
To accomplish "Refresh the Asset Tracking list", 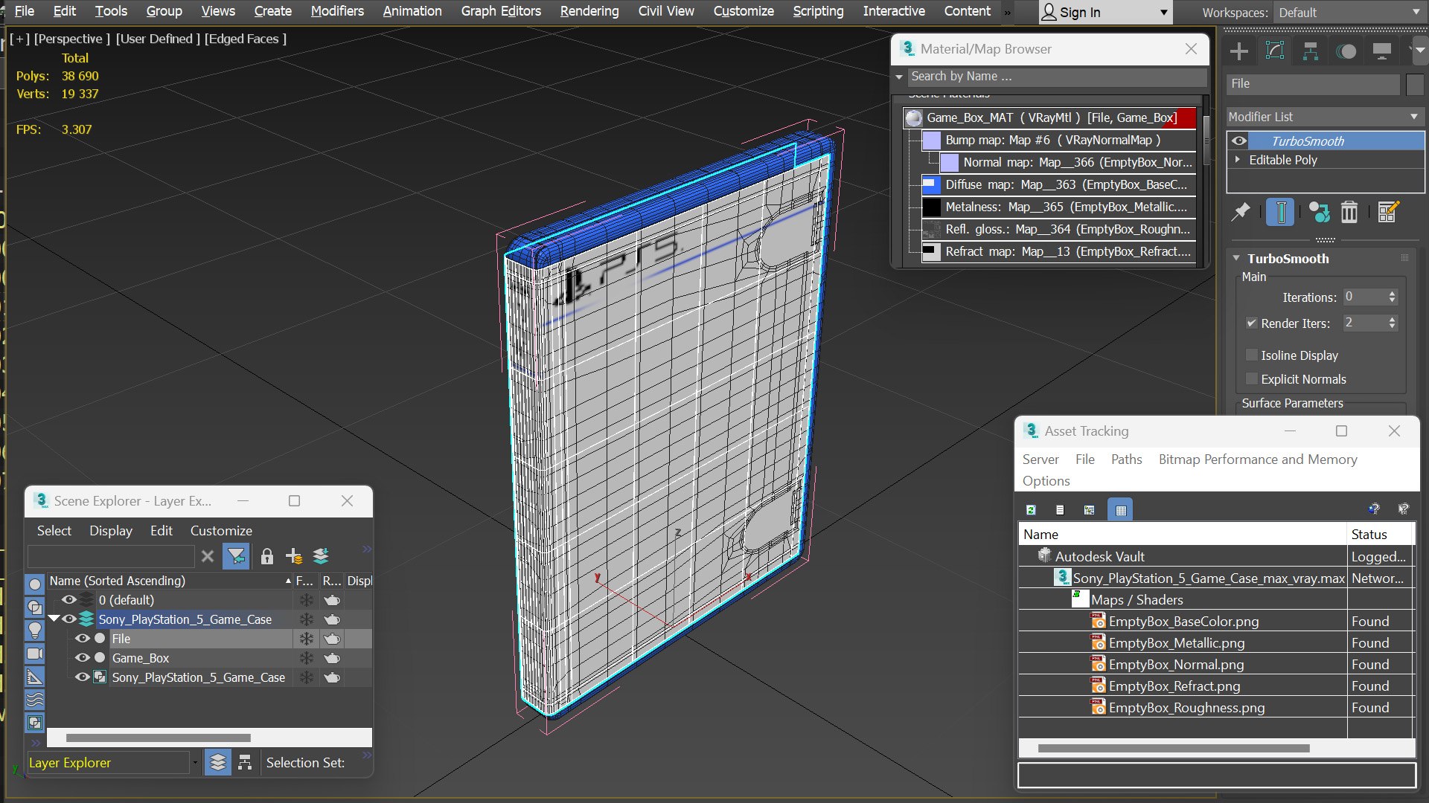I will [1031, 509].
